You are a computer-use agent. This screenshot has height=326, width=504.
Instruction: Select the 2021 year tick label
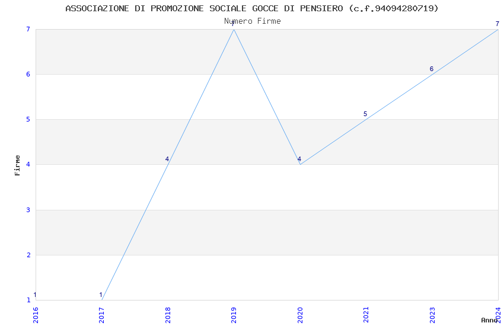(x=366, y=315)
